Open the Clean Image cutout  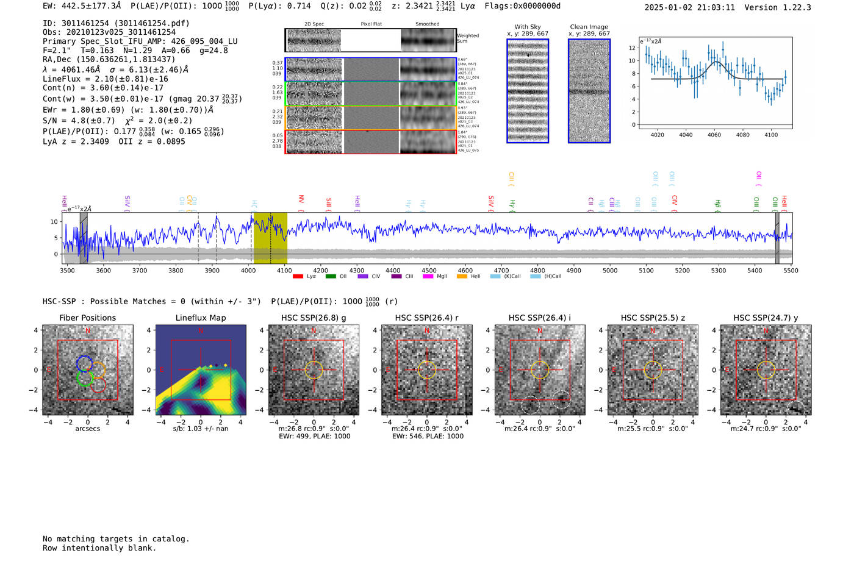(x=589, y=91)
